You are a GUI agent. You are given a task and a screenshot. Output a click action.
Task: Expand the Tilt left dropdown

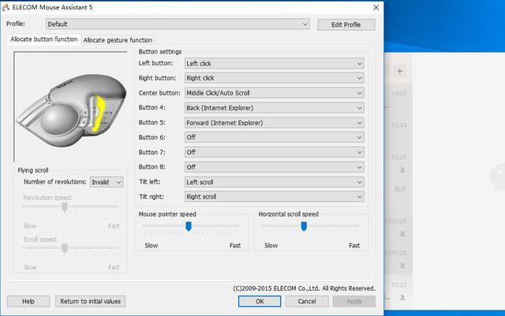click(x=274, y=182)
